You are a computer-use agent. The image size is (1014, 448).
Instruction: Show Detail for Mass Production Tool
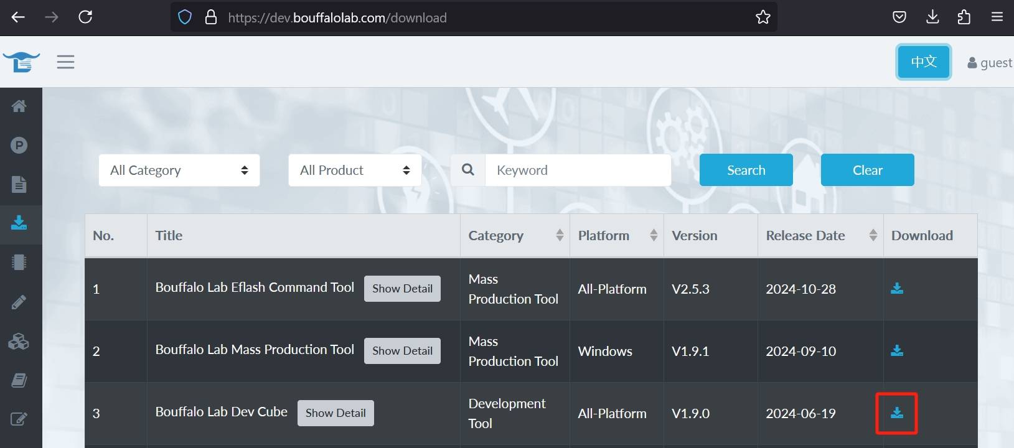pos(402,351)
